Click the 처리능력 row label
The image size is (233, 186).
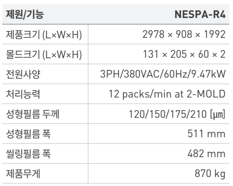[x=23, y=94]
